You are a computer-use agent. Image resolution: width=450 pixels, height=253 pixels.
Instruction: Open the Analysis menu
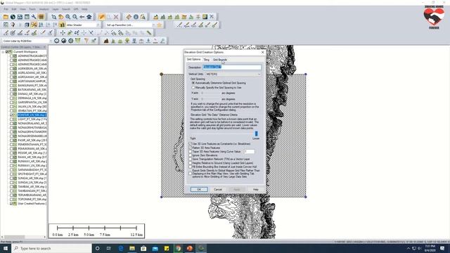coord(44,9)
